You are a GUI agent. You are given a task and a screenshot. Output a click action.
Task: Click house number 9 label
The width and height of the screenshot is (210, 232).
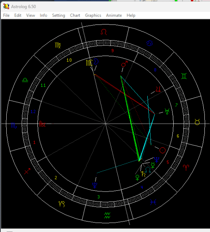click(x=112, y=51)
